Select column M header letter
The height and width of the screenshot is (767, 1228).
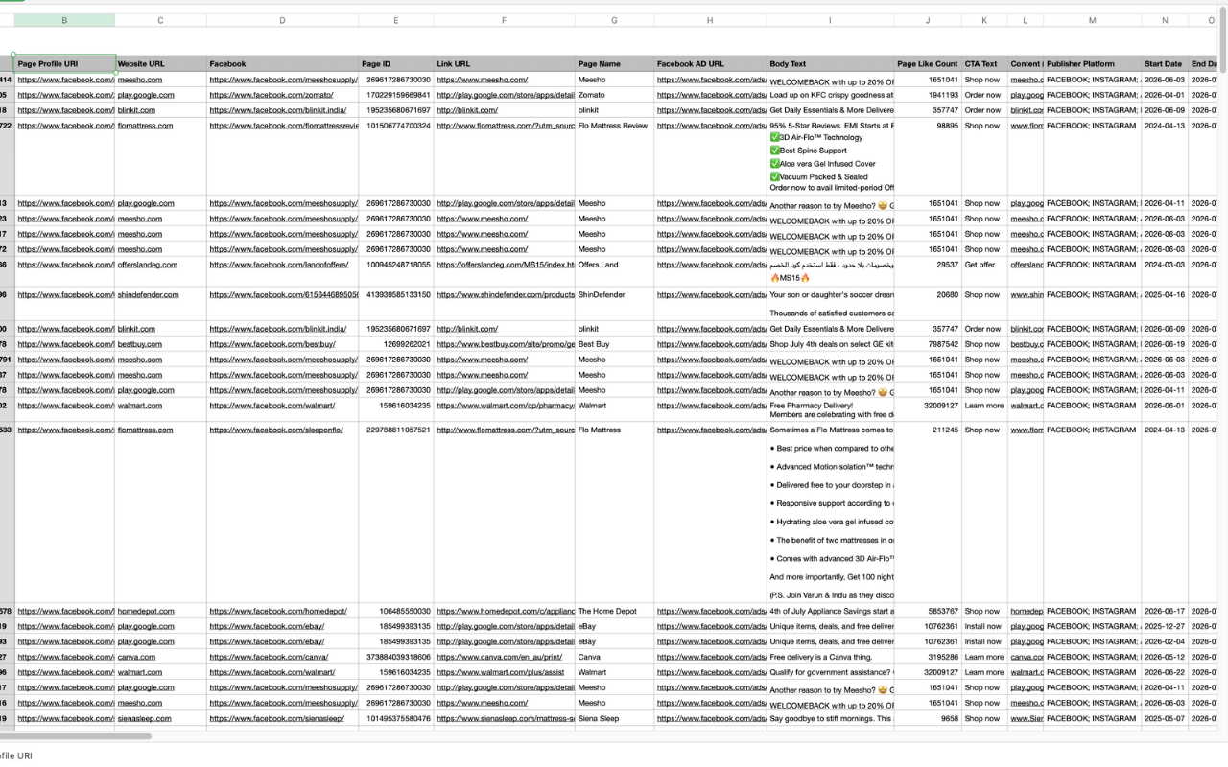(1092, 20)
